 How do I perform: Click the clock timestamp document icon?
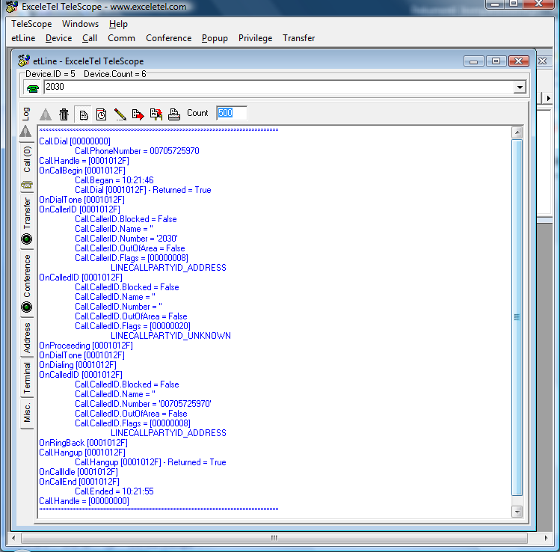tap(102, 114)
